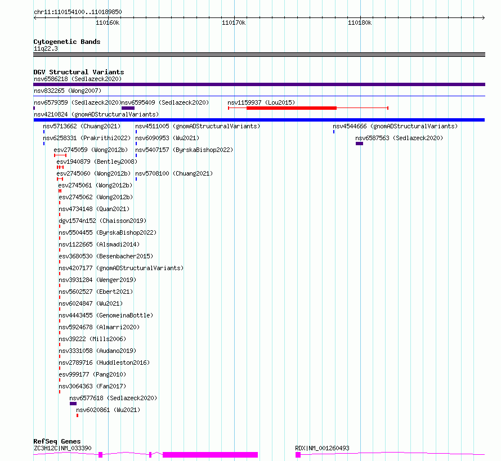Click the ruler's right arrow end

pyautogui.click(x=484, y=18)
